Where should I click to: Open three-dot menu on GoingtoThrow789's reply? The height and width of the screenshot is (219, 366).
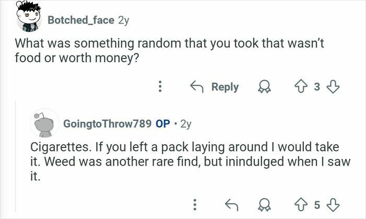194,202
